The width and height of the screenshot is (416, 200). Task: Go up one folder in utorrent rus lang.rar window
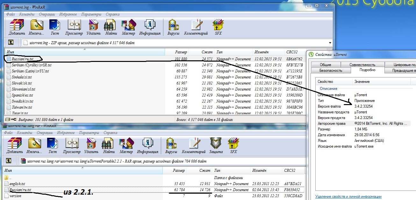coord(9,161)
